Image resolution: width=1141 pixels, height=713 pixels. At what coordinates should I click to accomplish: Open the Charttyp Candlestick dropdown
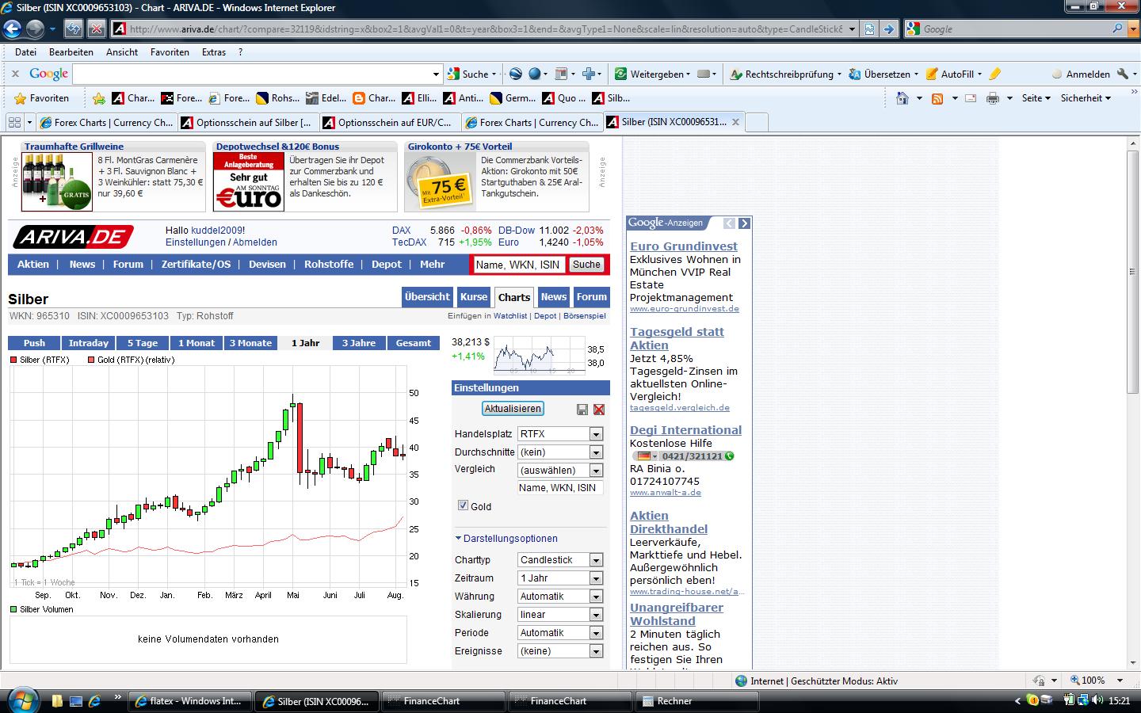point(596,560)
